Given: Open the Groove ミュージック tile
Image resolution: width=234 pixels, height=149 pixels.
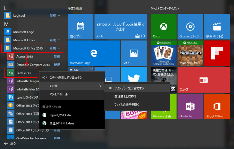Looking at the screenshot, I should [x=190, y=27].
